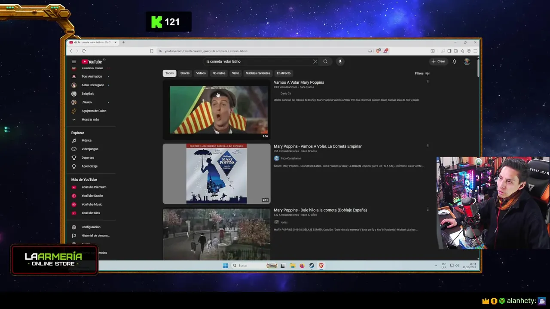The height and width of the screenshot is (309, 550).
Task: Play Vamos A Volar Mary Poppins thumbnail
Action: click(217, 110)
